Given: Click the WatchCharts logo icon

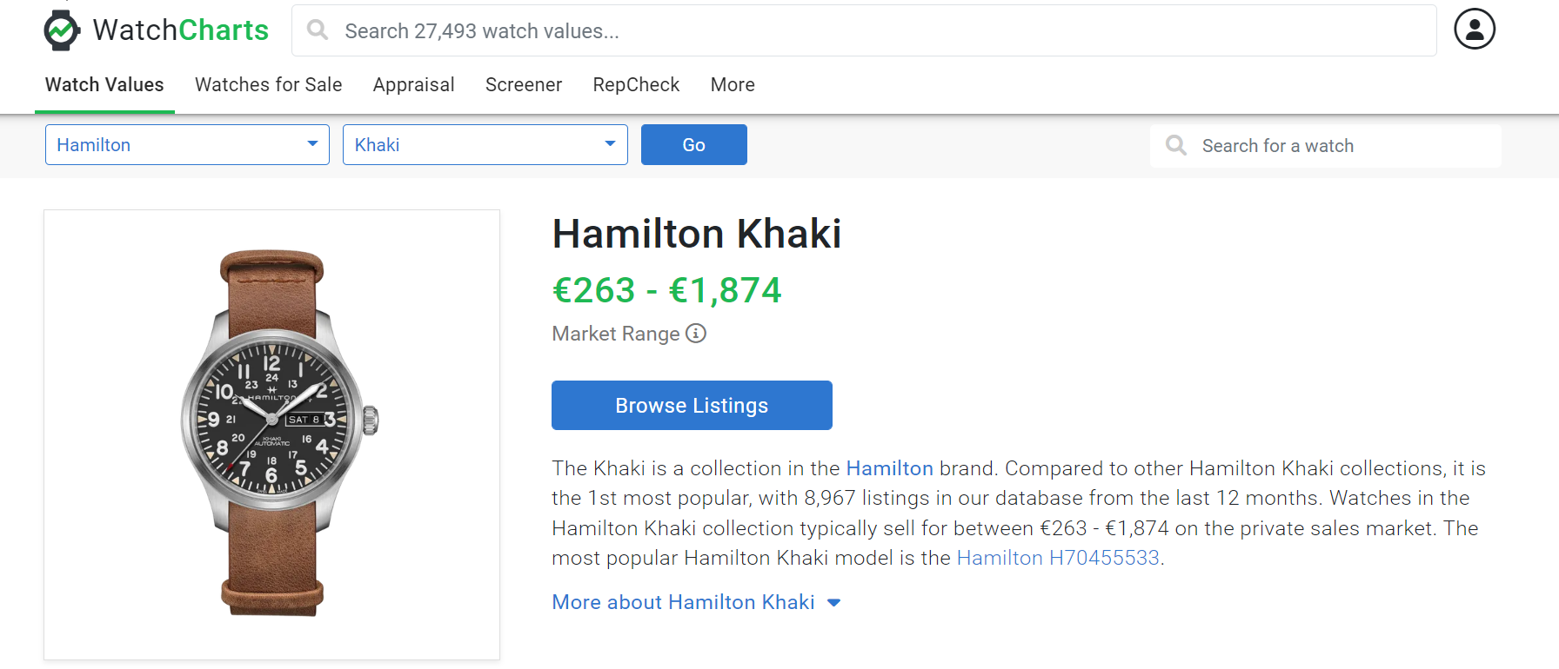Looking at the screenshot, I should pos(62,30).
